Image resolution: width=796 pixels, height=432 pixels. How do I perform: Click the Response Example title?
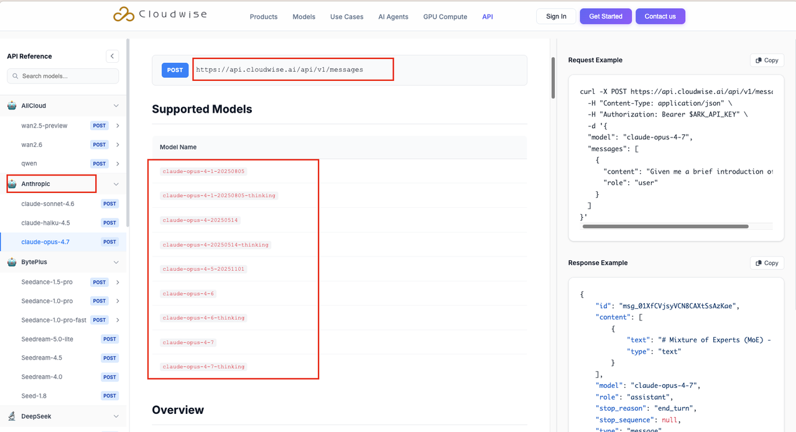tap(598, 263)
